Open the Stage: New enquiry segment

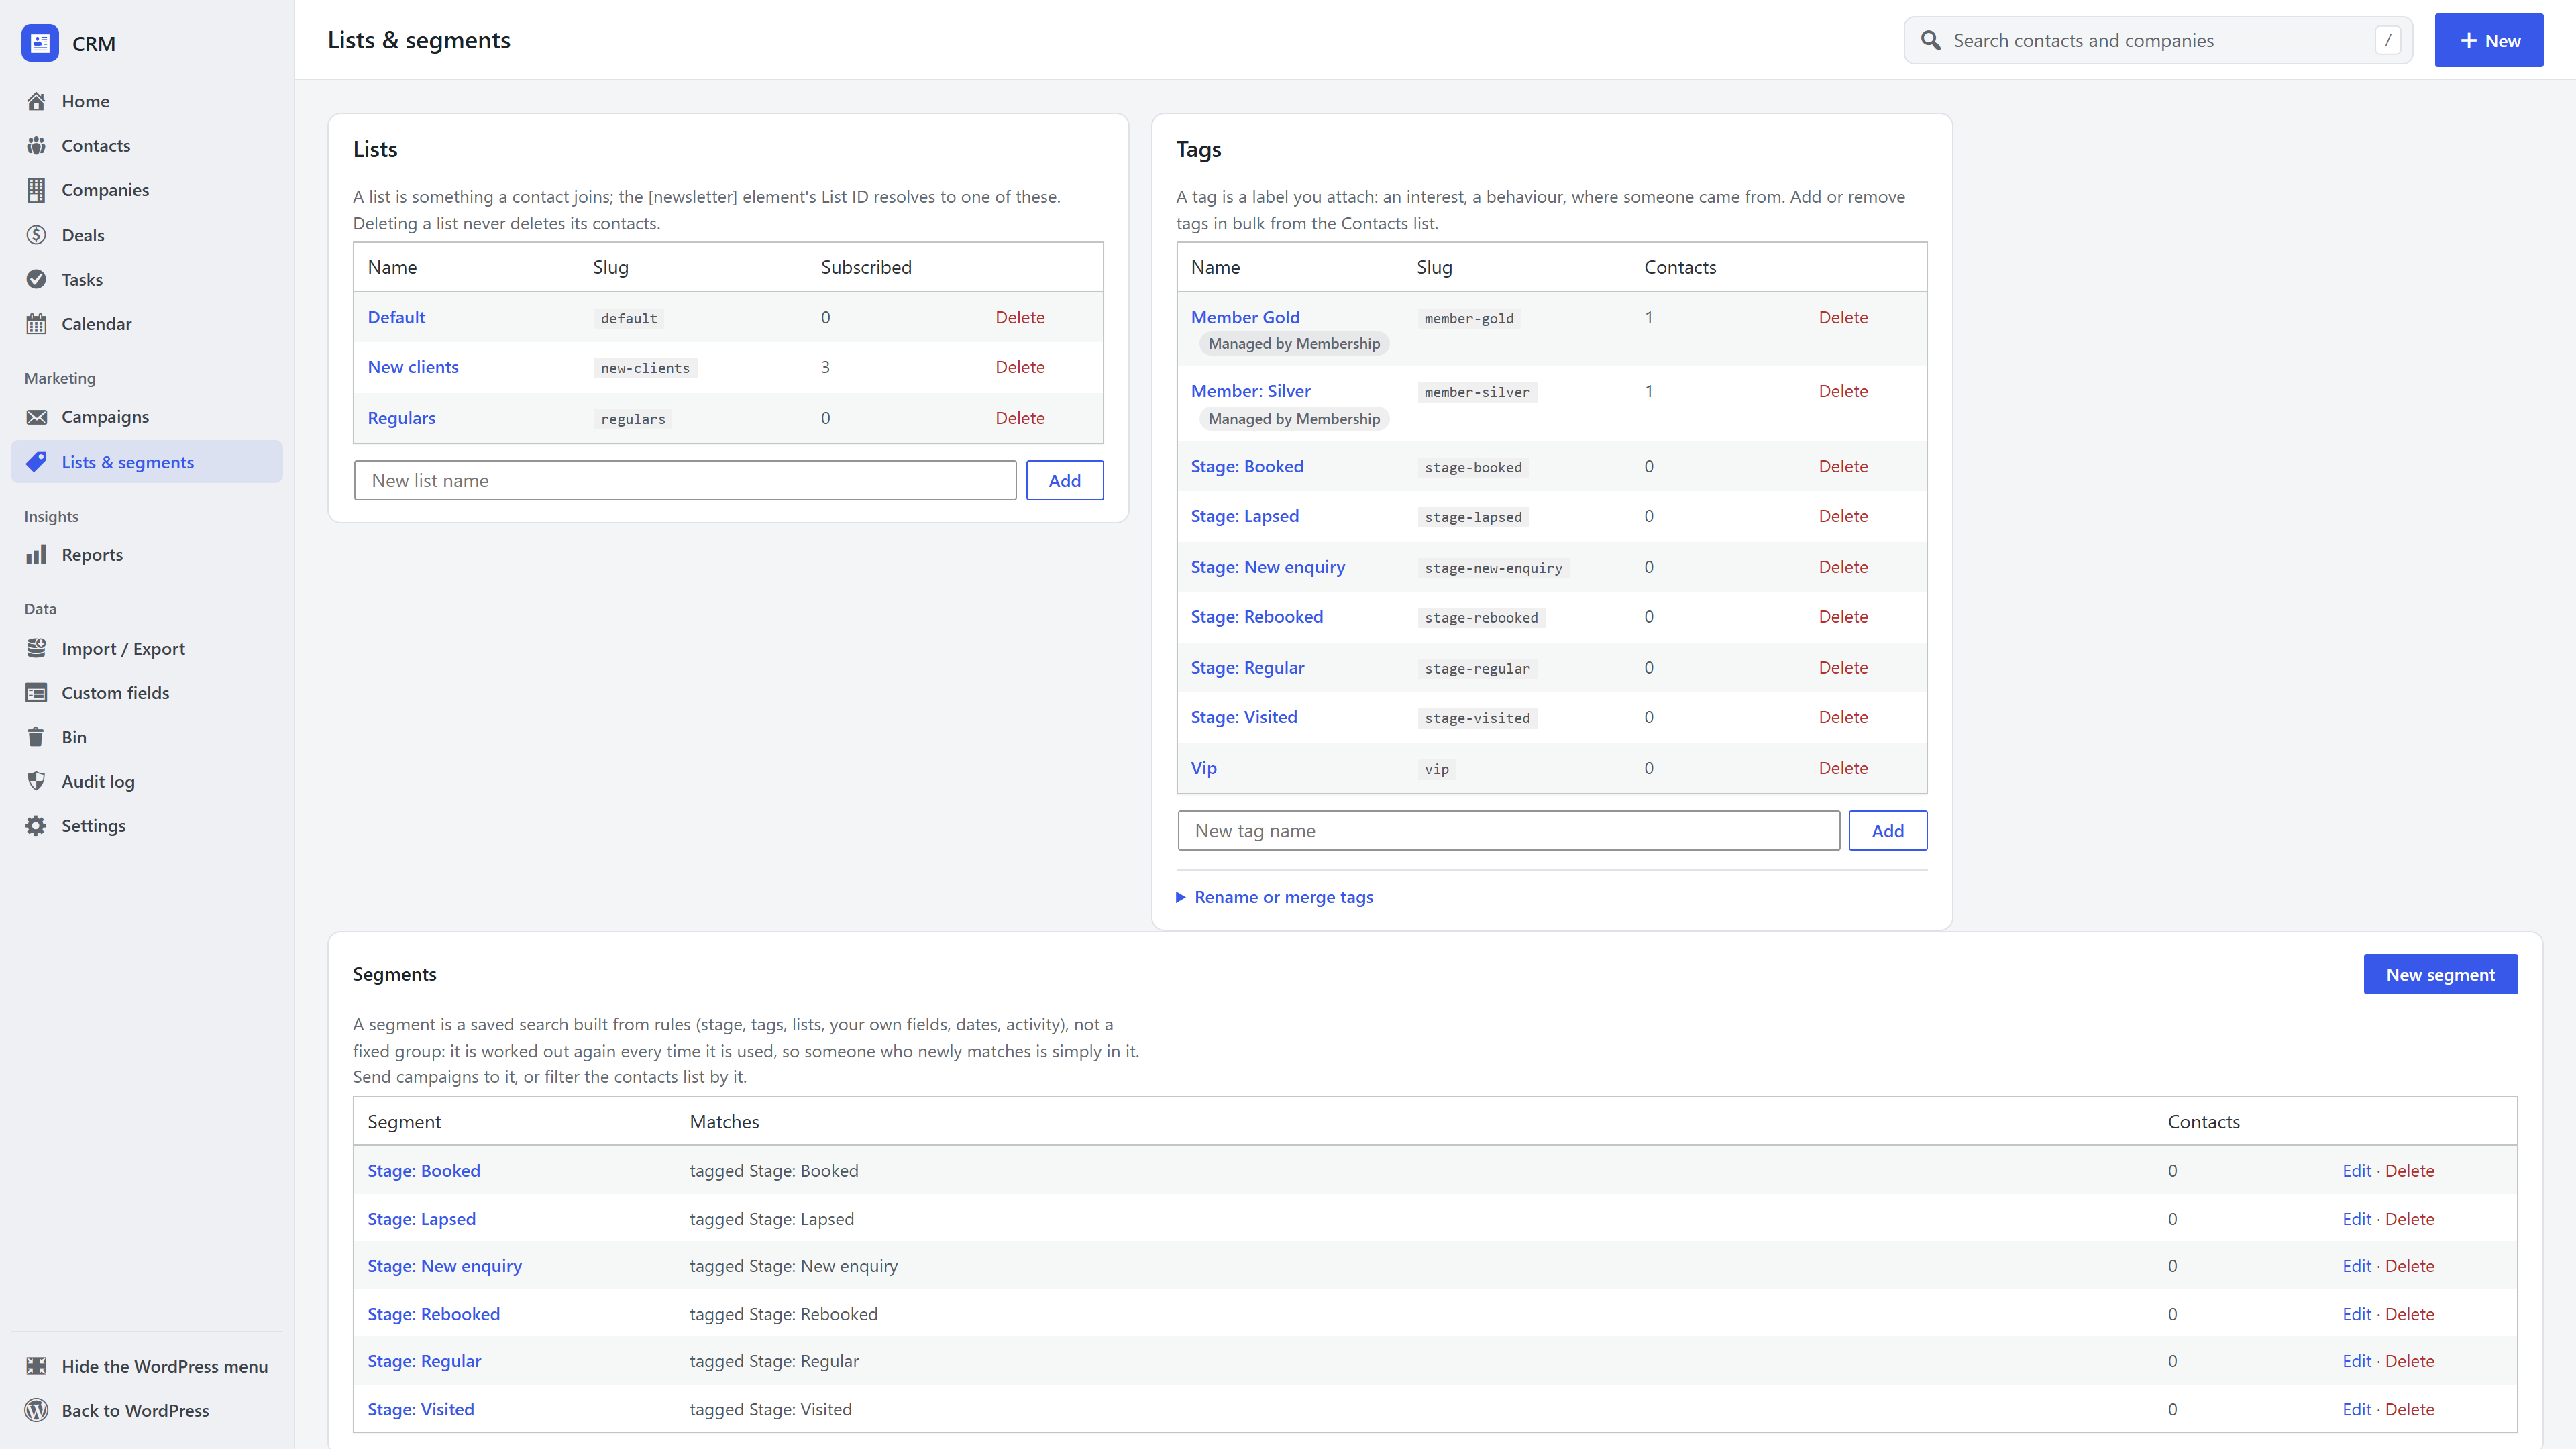tap(444, 1266)
